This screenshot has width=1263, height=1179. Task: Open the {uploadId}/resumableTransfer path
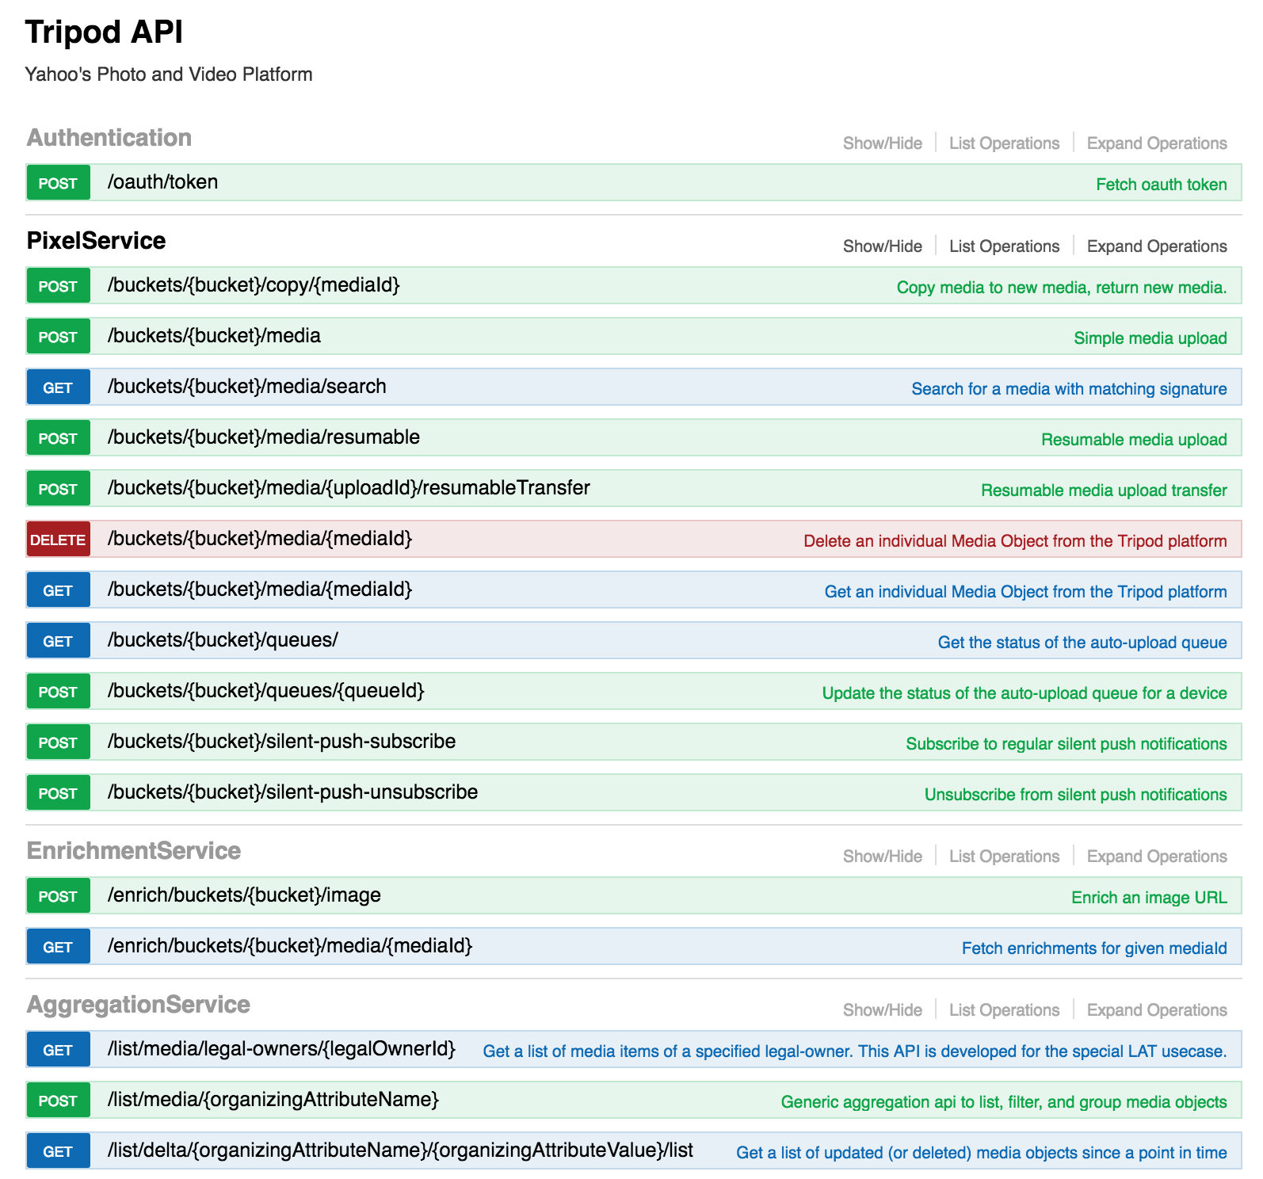tap(349, 488)
